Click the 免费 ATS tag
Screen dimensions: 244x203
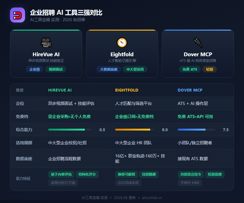click(x=190, y=69)
